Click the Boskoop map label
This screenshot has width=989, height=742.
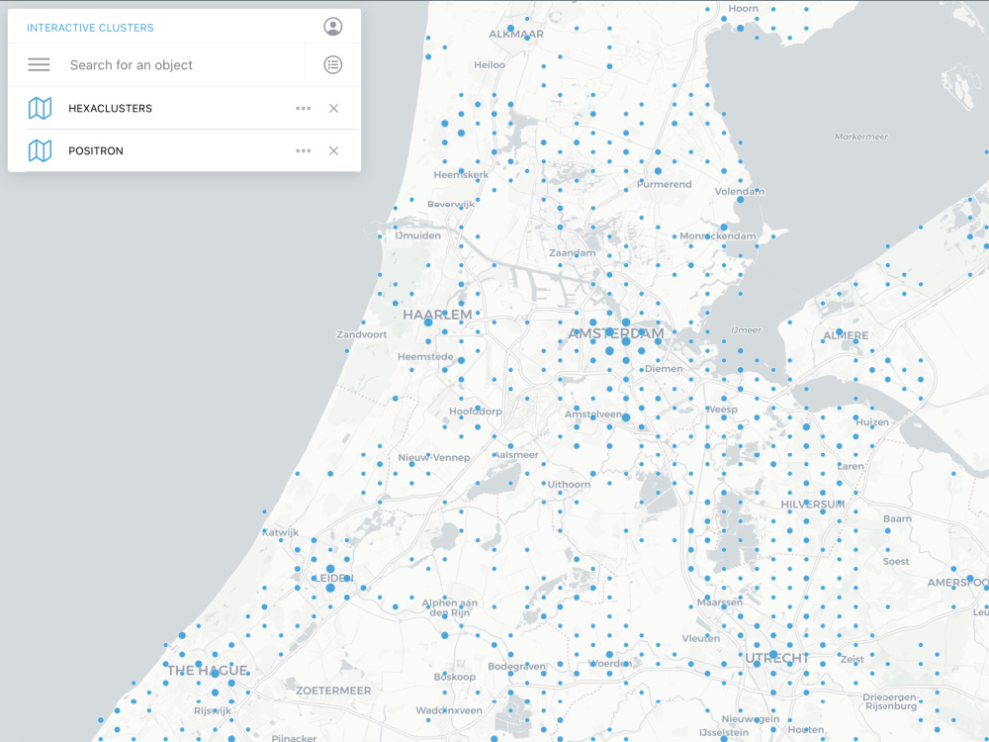pos(455,677)
